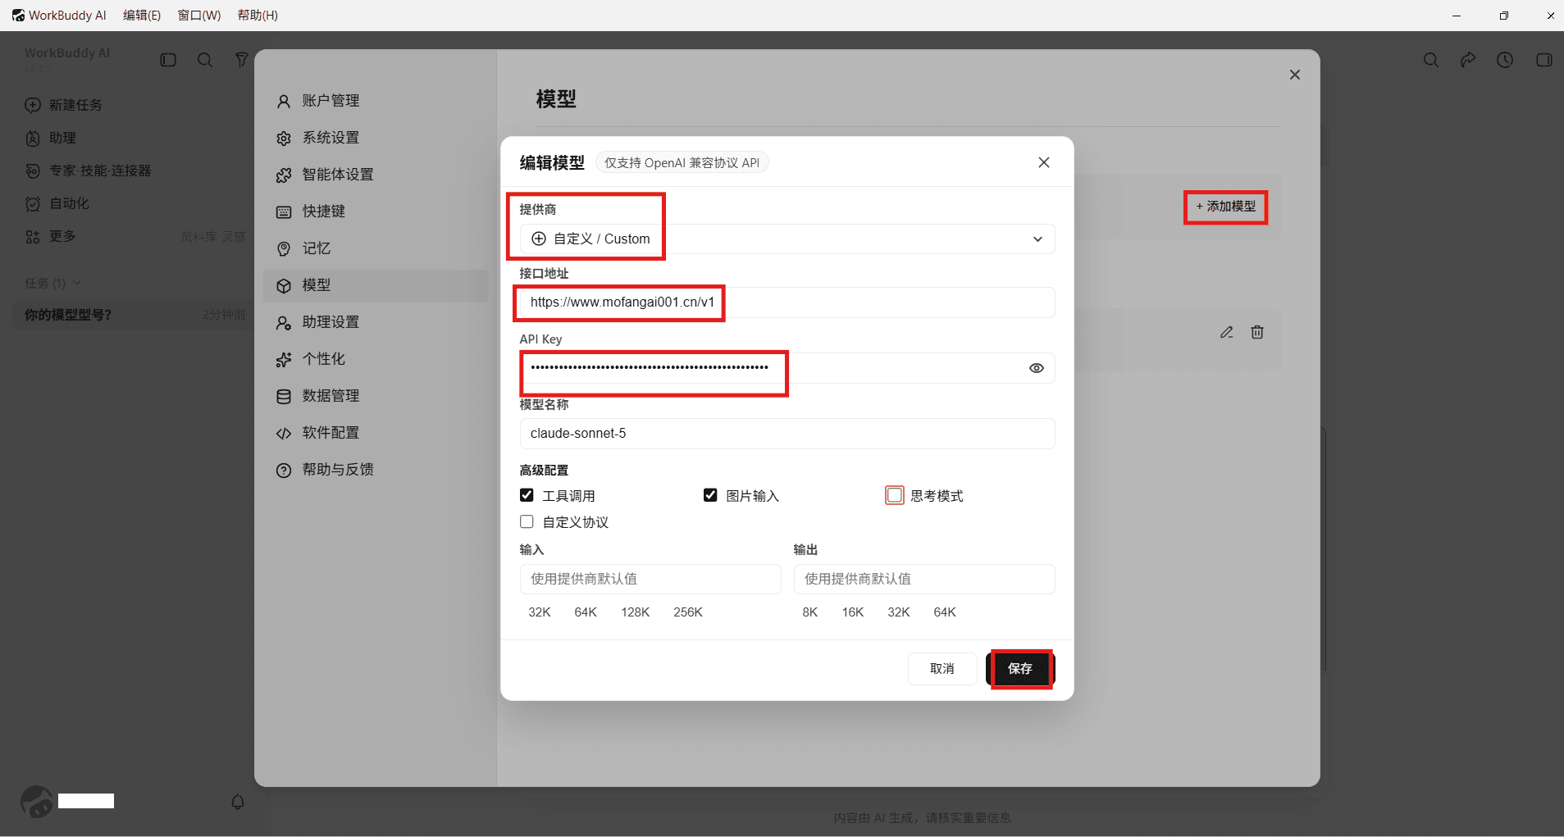
Task: Open 帮助与反馈 settings
Action: click(376, 469)
